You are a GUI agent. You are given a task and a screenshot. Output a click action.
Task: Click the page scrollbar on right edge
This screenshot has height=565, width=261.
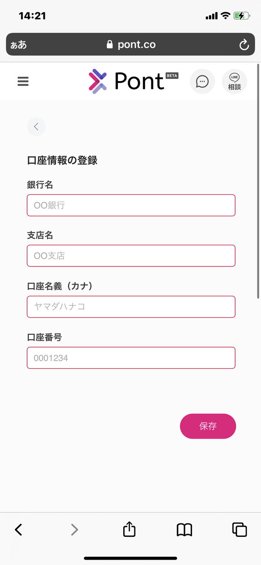(x=258, y=181)
